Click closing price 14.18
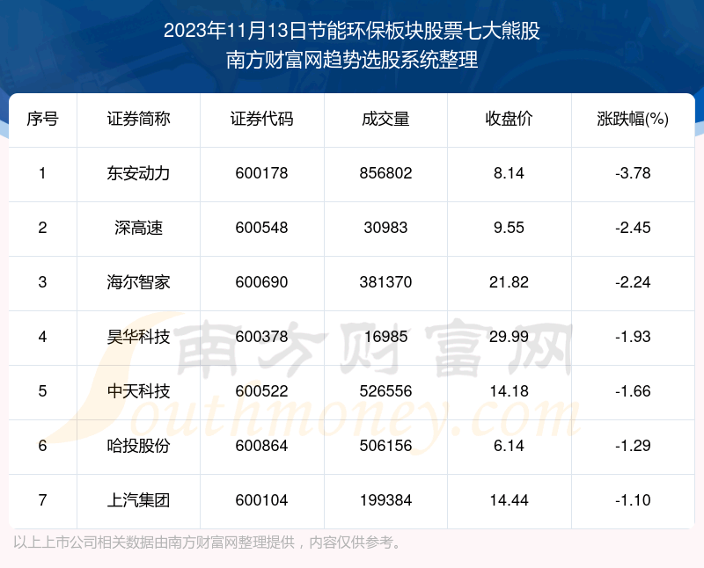 pos(510,391)
